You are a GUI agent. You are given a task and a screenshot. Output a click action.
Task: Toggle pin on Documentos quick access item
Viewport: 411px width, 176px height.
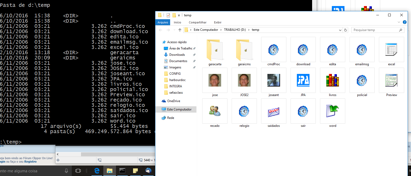pyautogui.click(x=194, y=61)
